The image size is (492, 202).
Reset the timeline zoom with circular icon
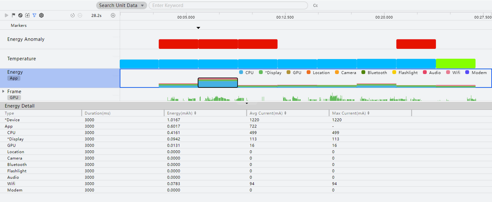coord(73,15)
